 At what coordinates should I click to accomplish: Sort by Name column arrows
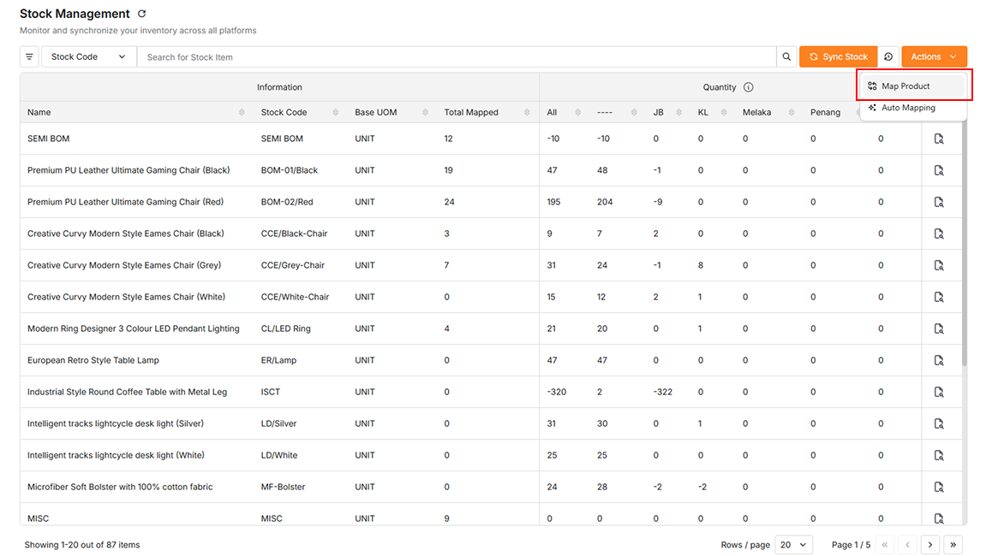(242, 112)
